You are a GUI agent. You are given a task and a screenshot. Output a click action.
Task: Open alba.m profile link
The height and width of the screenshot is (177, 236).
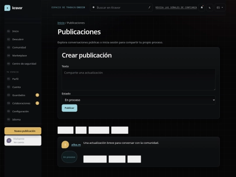76,145
